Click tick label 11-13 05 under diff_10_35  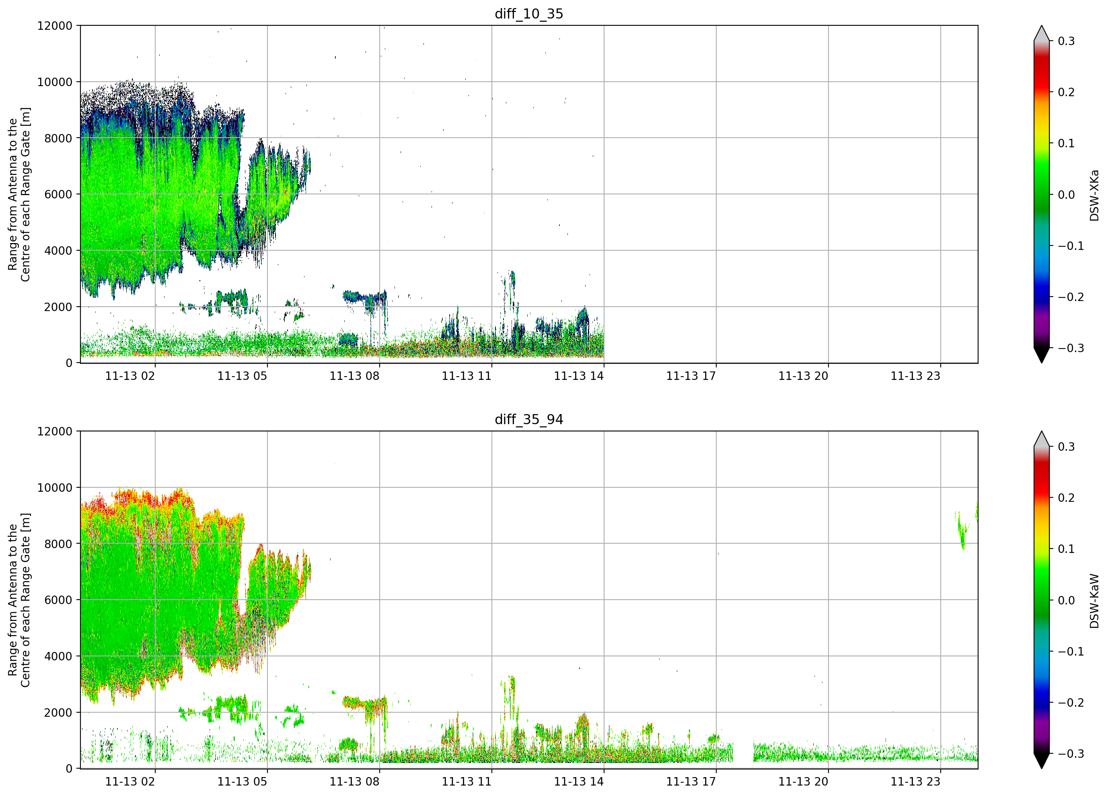tap(243, 376)
